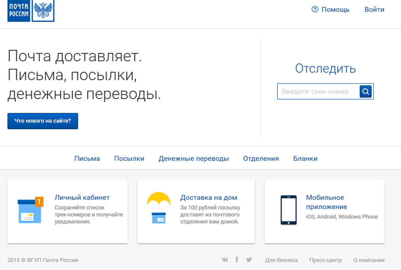Image resolution: width=401 pixels, height=270 pixels.
Task: Click the Почта России logo
Action: point(19,11)
